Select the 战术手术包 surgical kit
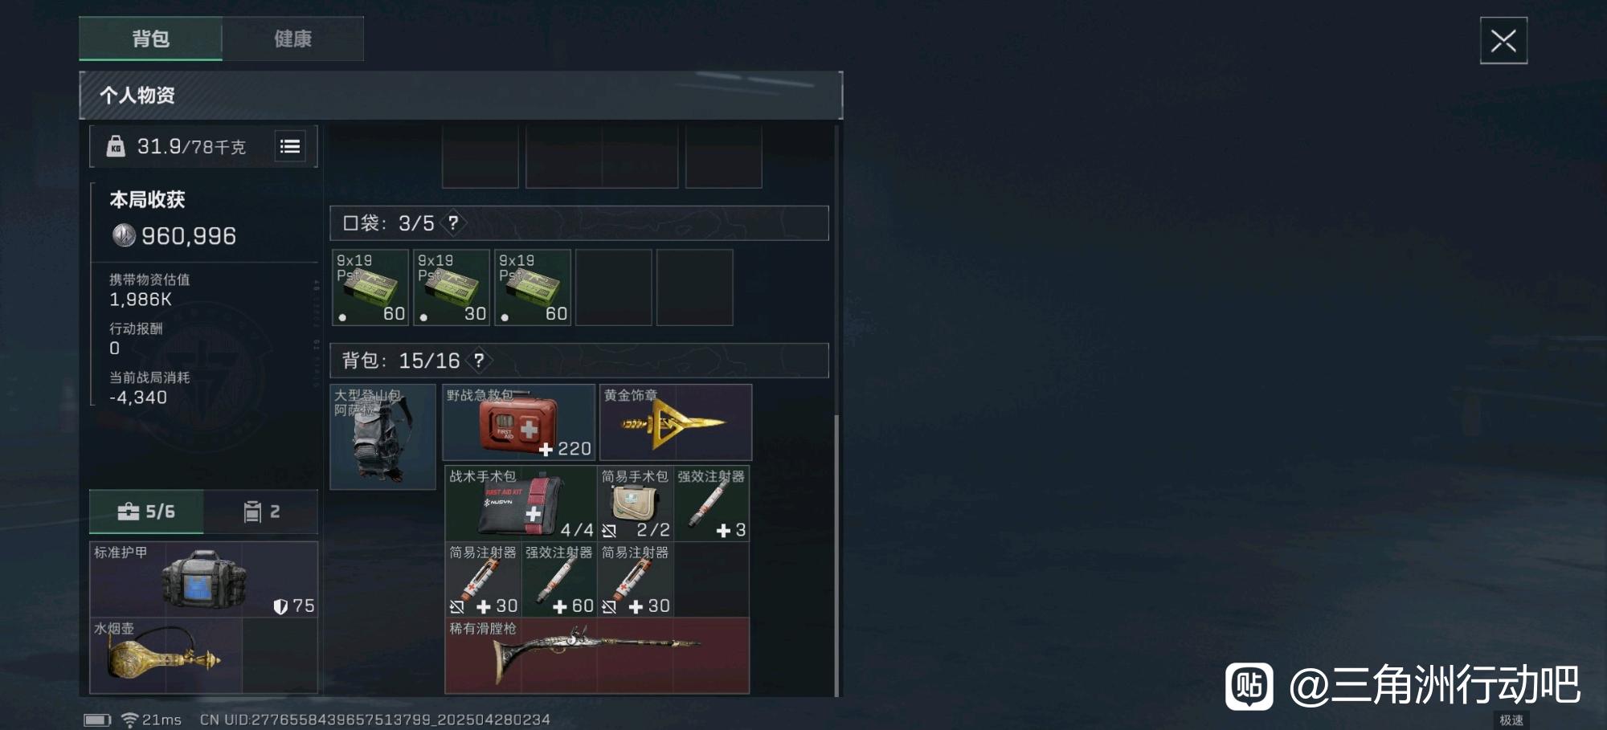The image size is (1607, 730). pyautogui.click(x=521, y=503)
